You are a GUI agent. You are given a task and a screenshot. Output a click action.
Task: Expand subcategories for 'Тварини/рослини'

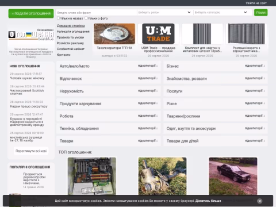point(255,116)
